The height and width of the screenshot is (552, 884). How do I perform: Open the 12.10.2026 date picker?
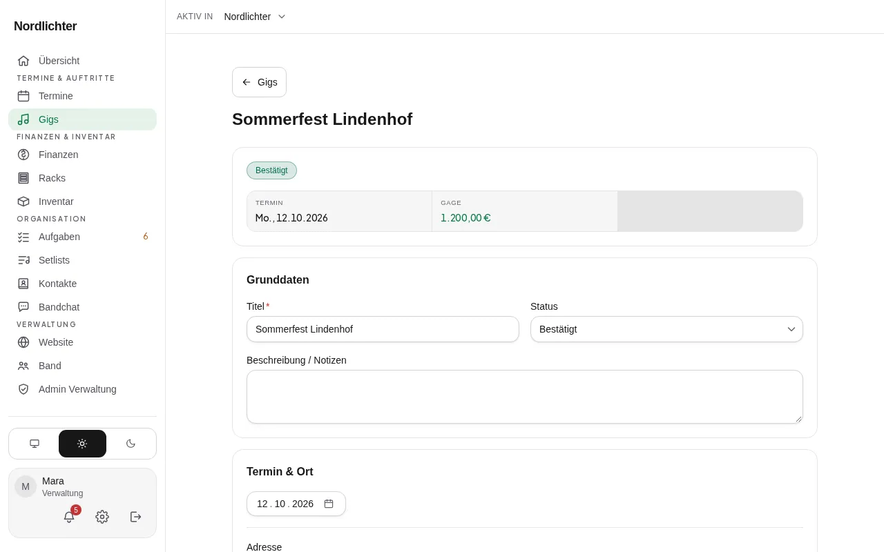(x=296, y=504)
